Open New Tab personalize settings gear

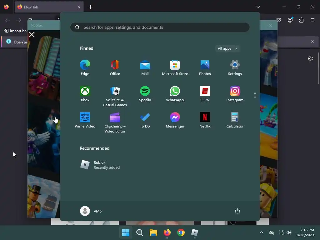(310, 58)
